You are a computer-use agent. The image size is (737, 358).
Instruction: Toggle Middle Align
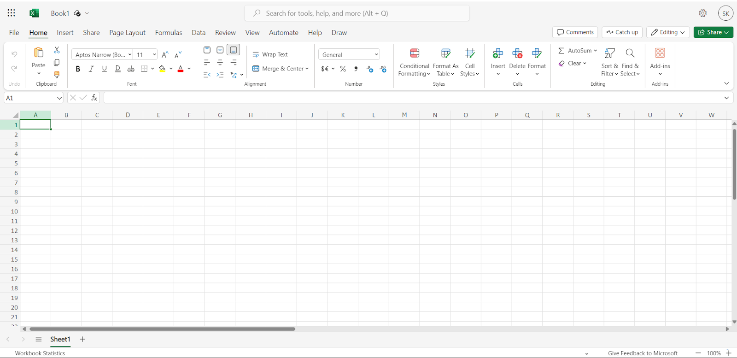coord(220,50)
